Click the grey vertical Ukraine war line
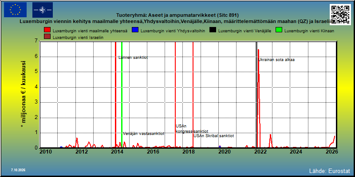Image resolution: width=355 pixels, height=177 pixels. [x=256, y=95]
